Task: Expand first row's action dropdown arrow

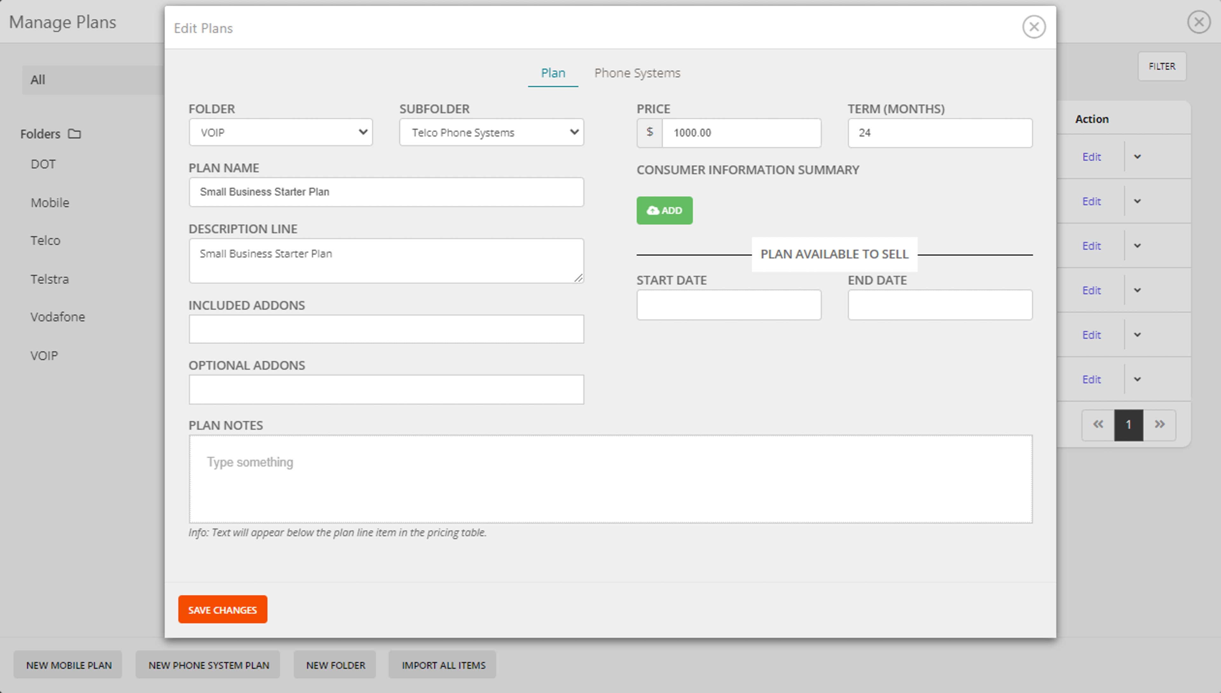Action: coord(1137,157)
